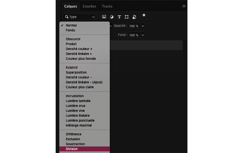Select the Différence blend mode
This screenshot has height=153, width=239.
click(84, 134)
